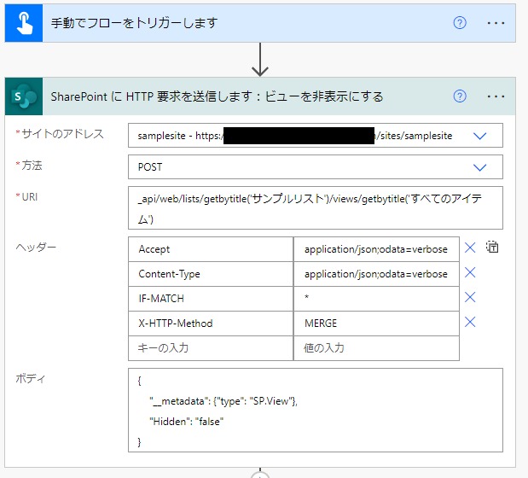Delete the X-HTTP-Method header row
The image size is (528, 478).
tap(470, 322)
